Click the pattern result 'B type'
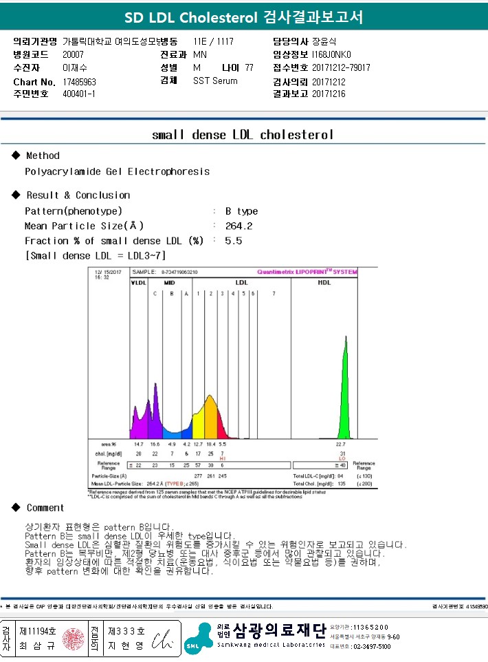Viewport: 488px width, 662px height. point(241,211)
